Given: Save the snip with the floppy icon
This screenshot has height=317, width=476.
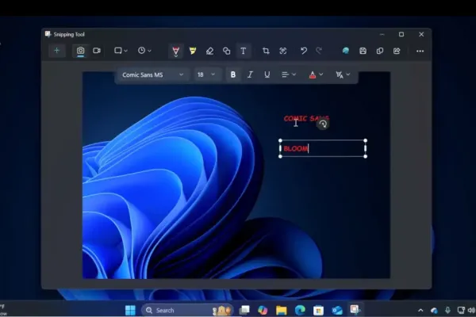Looking at the screenshot, I should 363,51.
